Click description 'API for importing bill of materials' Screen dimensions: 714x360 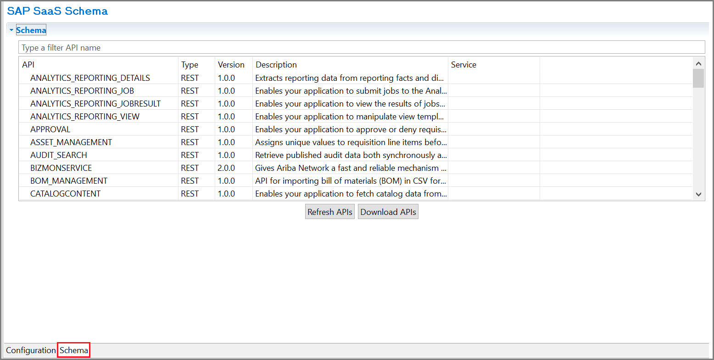(351, 181)
